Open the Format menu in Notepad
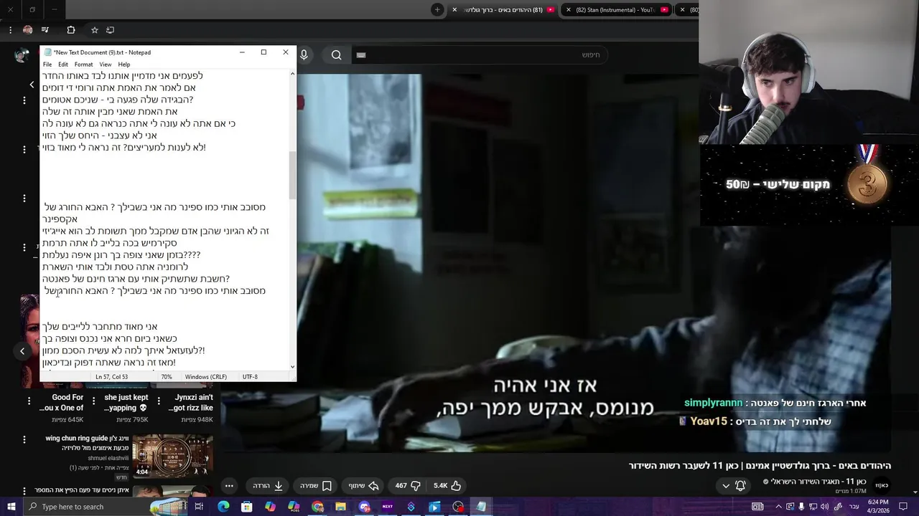The width and height of the screenshot is (919, 516). (x=83, y=64)
